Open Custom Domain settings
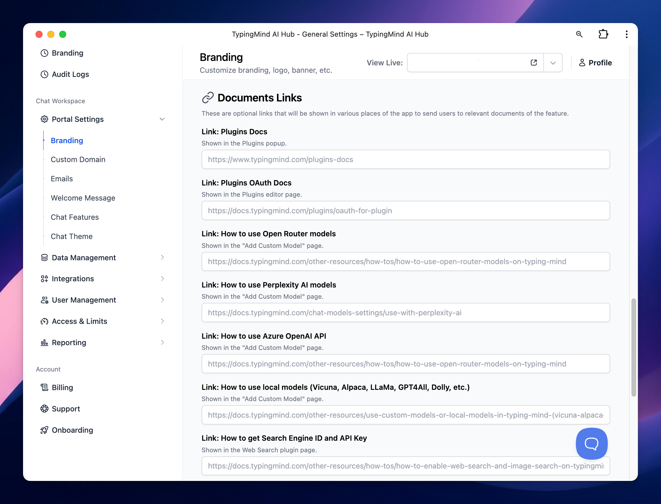The width and height of the screenshot is (661, 504). click(x=78, y=159)
